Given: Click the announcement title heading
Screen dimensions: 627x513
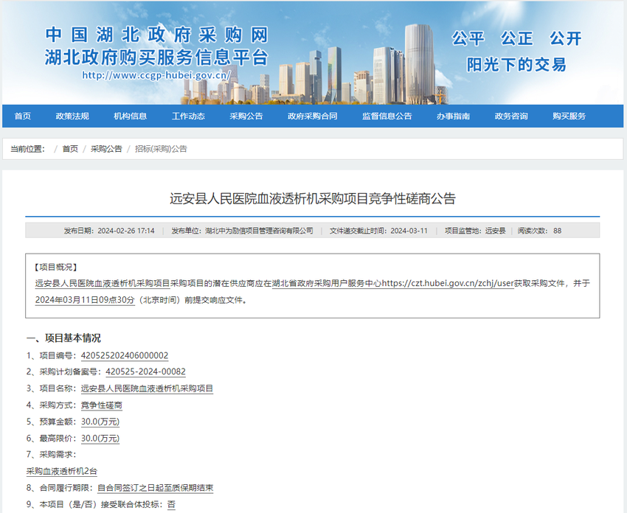Looking at the screenshot, I should click(313, 198).
